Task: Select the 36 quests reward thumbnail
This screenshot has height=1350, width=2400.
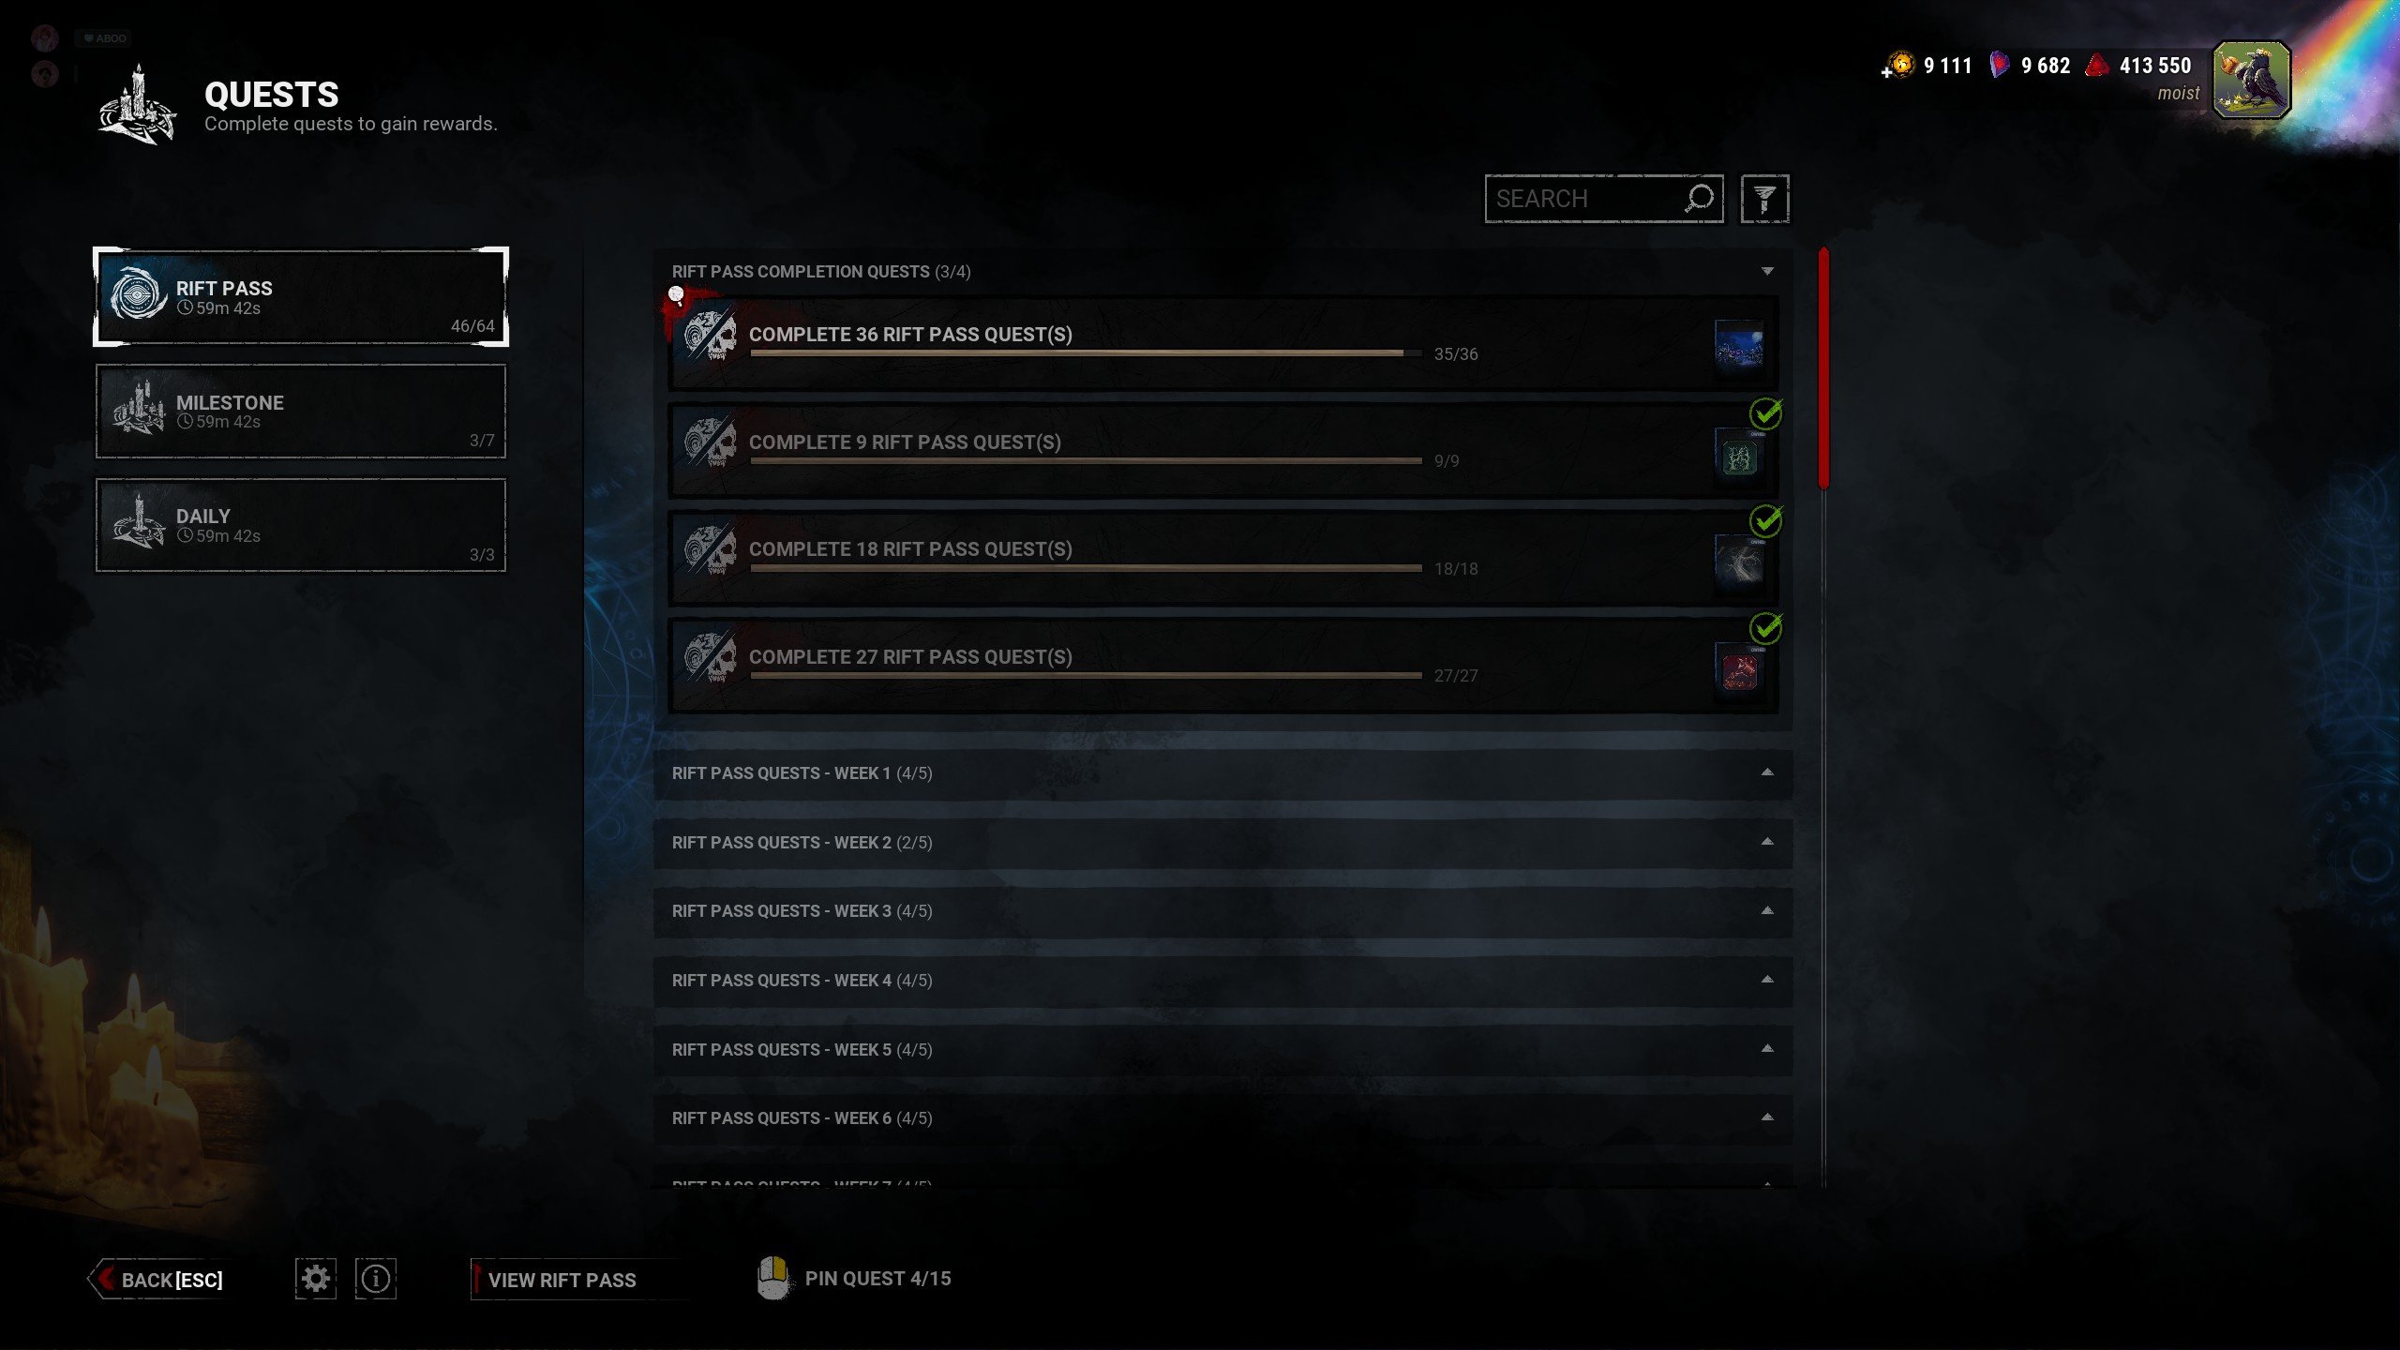Action: click(1739, 344)
